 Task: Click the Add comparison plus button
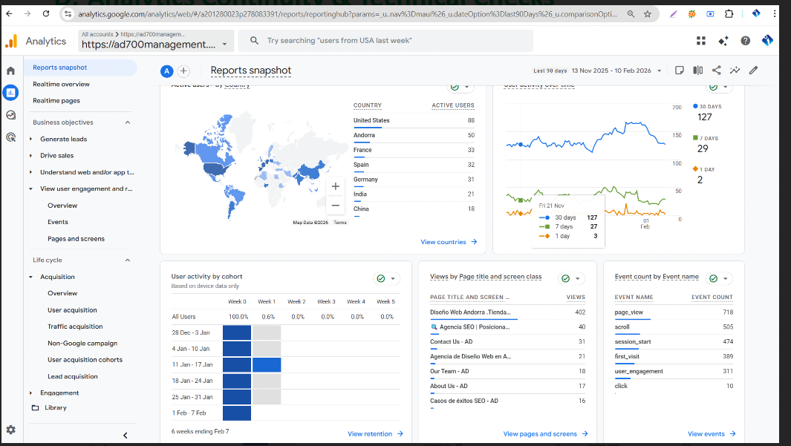pyautogui.click(x=183, y=71)
